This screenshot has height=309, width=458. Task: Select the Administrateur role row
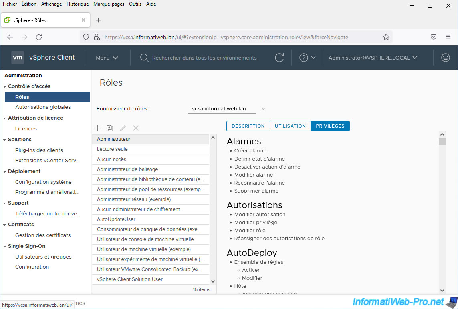pyautogui.click(x=151, y=139)
